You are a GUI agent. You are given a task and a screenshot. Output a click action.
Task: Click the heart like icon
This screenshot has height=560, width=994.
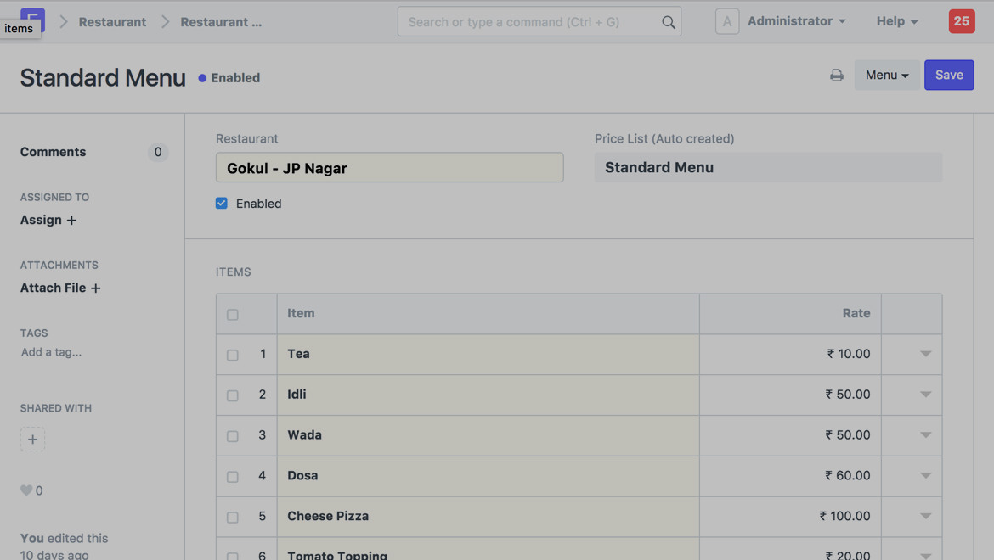point(26,490)
